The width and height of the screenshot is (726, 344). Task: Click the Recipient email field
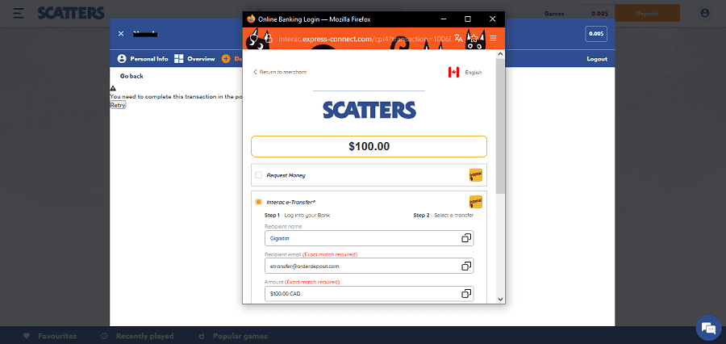[x=369, y=266]
